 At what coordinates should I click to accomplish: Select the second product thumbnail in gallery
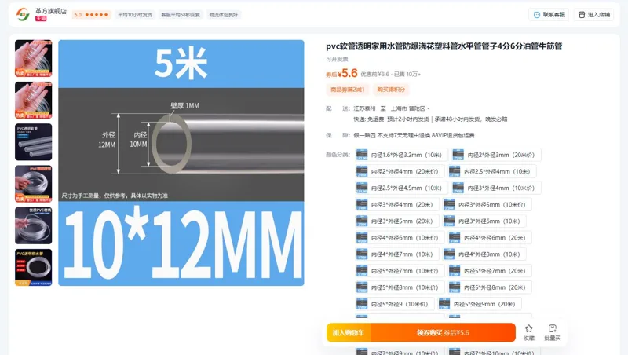[x=34, y=101]
